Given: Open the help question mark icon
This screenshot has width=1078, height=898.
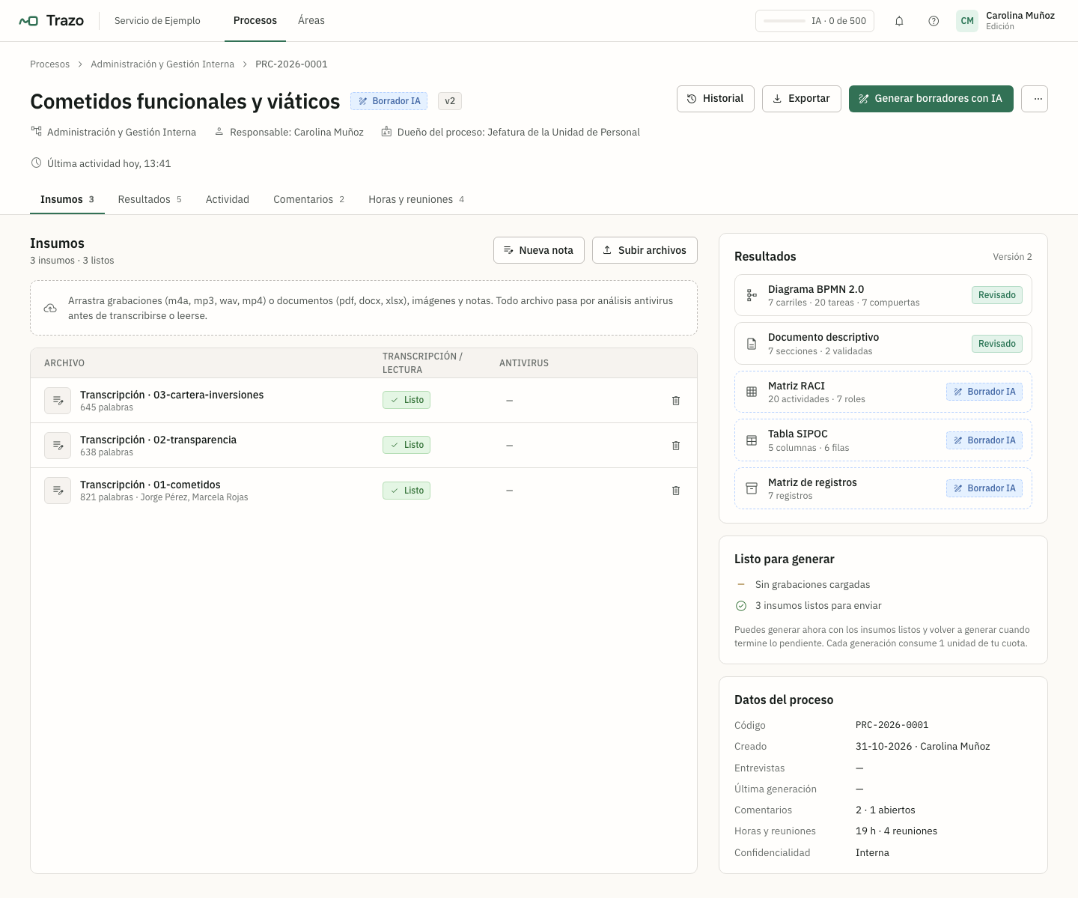Looking at the screenshot, I should [934, 21].
